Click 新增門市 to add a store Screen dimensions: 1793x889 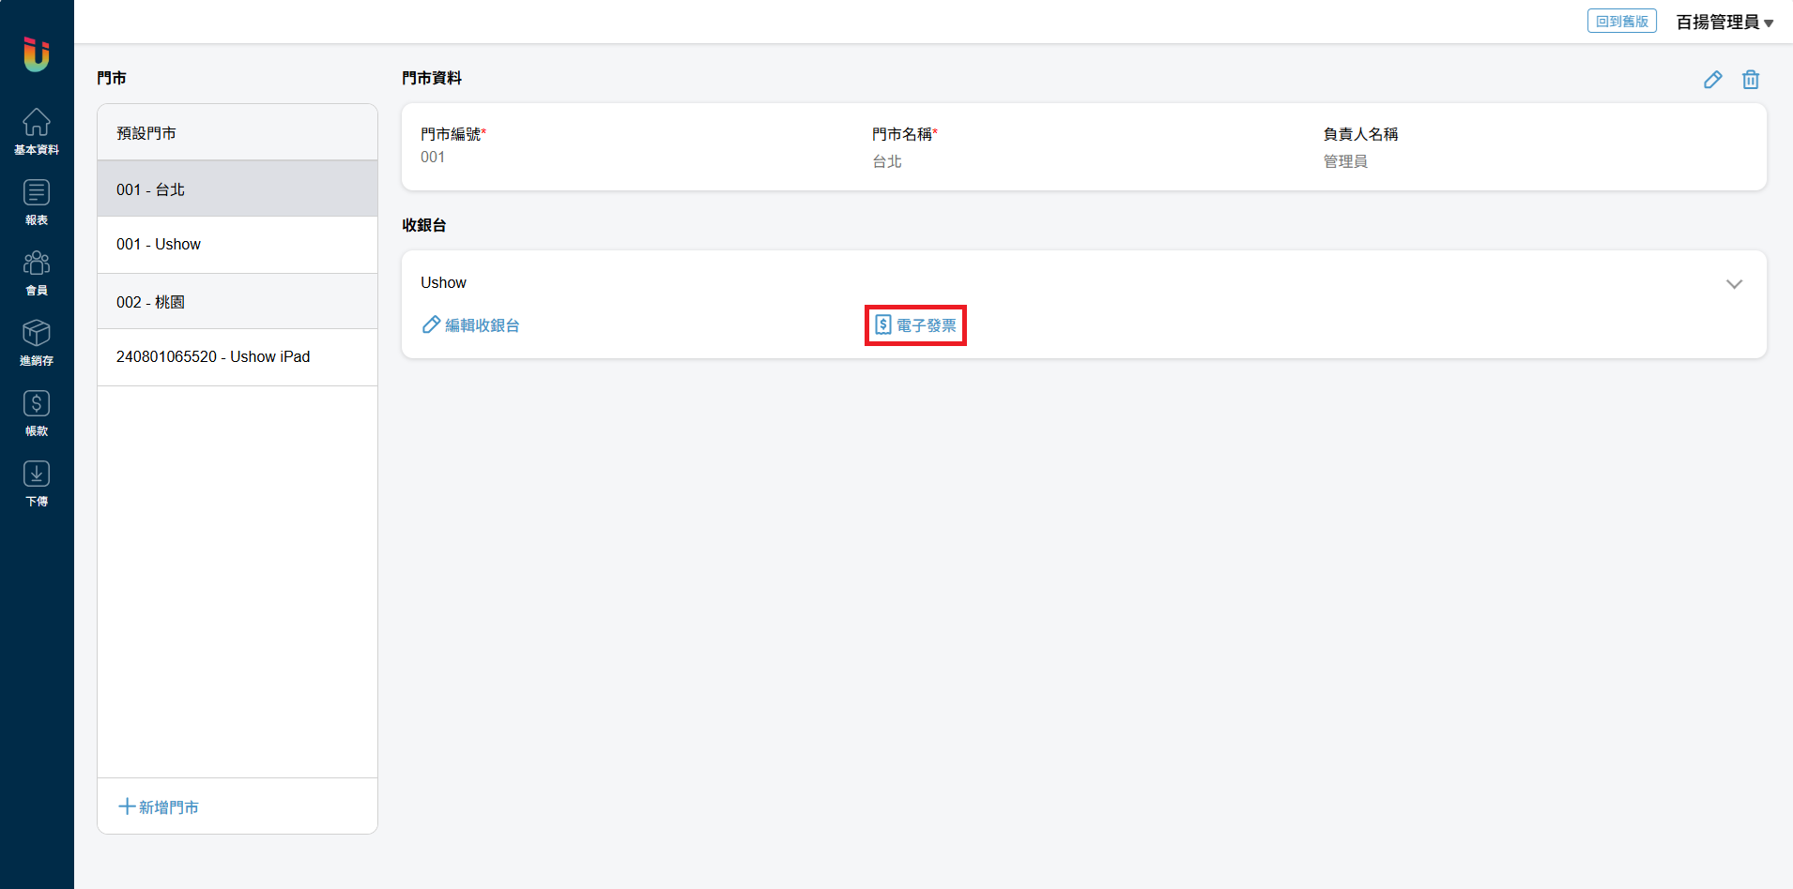(159, 806)
